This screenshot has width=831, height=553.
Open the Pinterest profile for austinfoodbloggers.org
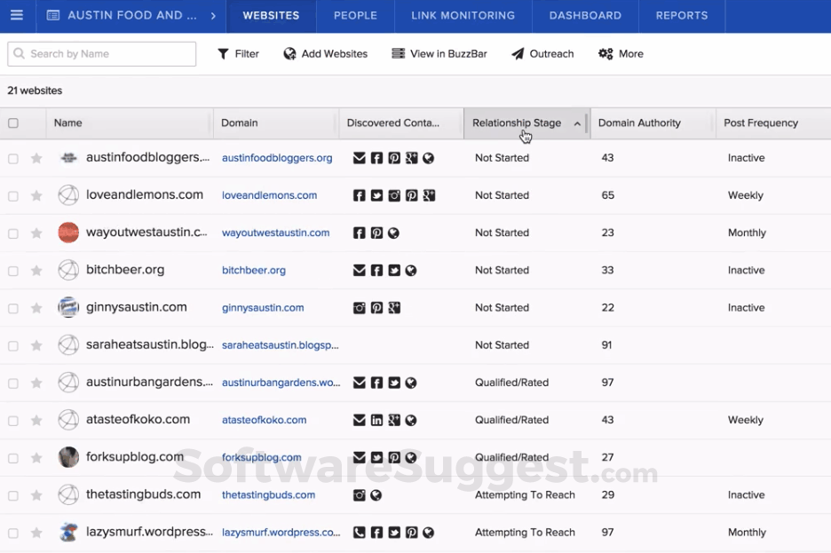point(394,157)
